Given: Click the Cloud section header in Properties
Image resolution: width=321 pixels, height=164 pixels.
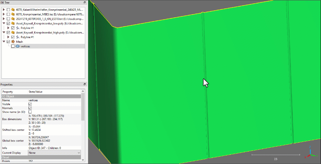Looking at the screenshot, I should [42, 157].
